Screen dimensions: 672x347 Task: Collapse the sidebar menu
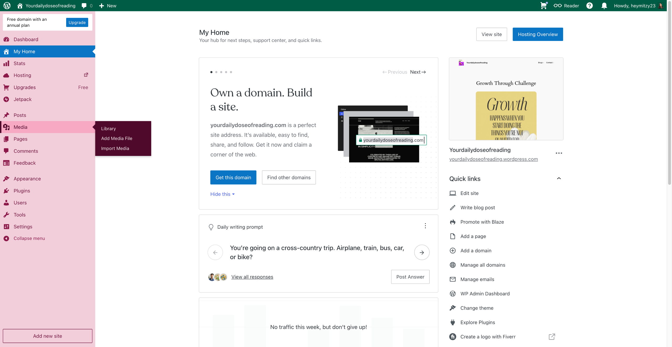pos(29,238)
